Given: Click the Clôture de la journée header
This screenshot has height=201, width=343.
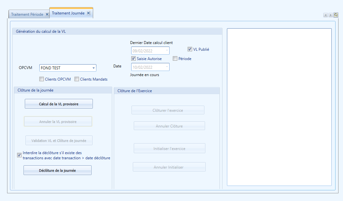Looking at the screenshot, I should 63,90.
